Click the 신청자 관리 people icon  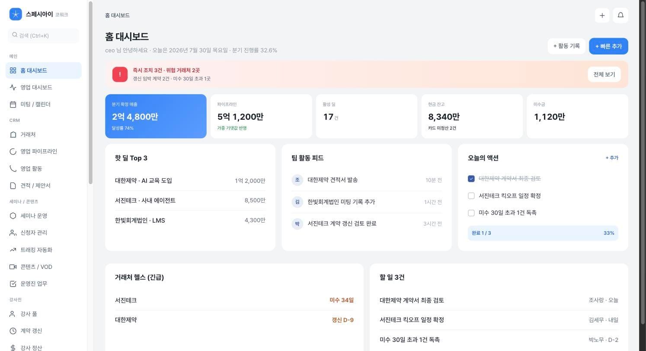pos(13,233)
